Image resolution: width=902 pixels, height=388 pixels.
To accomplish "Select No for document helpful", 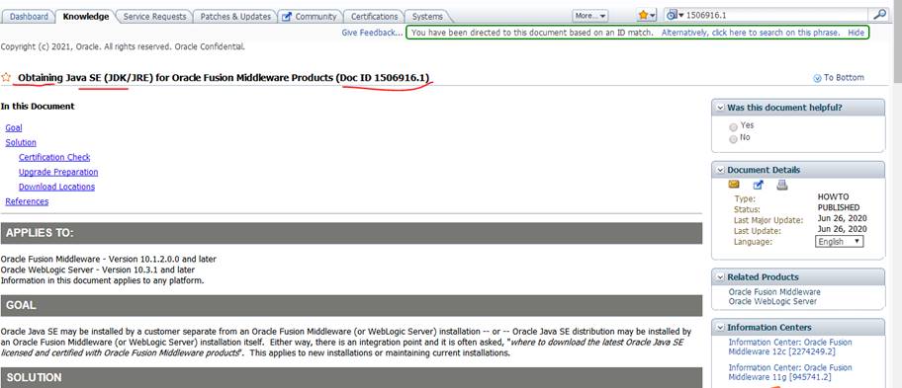I will click(733, 139).
